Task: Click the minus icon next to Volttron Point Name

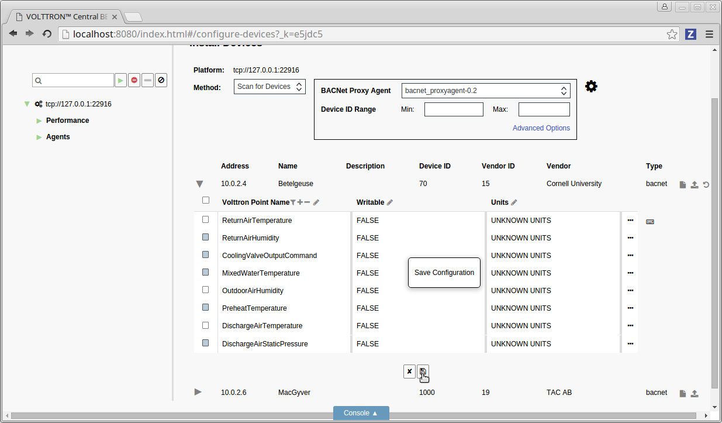Action: 307,202
